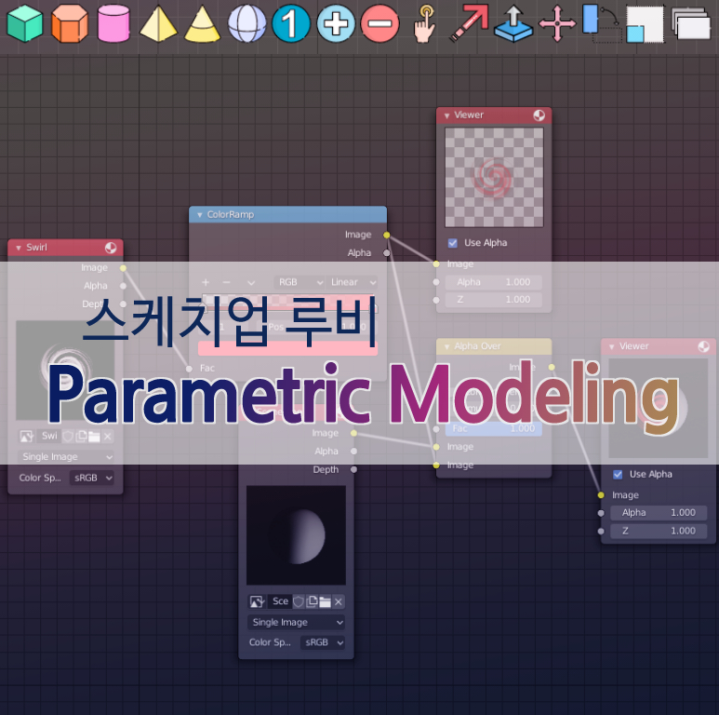This screenshot has height=715, width=719.
Task: Click the blue plus circle icon
Action: coord(336,23)
